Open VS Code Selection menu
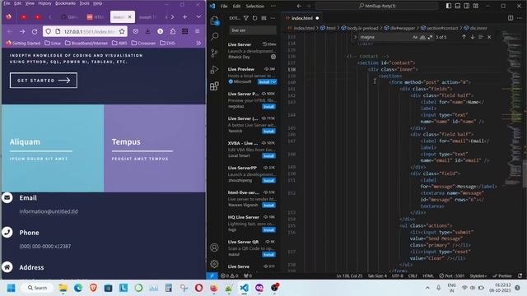This screenshot has width=527, height=296. 254,6
